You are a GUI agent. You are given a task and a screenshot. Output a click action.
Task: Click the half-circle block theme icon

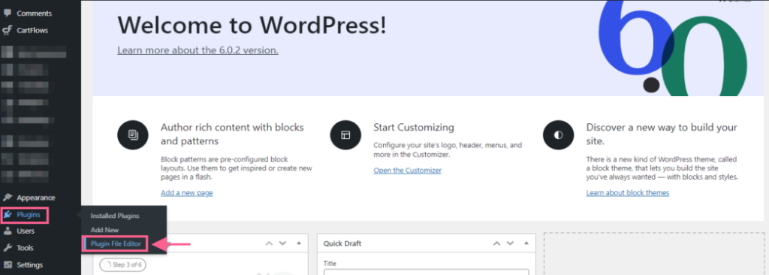coord(558,134)
